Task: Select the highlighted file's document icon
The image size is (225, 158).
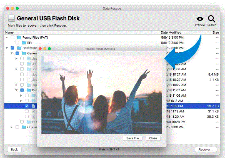Action: 33,106
